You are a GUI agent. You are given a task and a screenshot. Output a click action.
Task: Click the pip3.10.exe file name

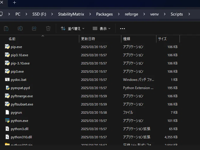pos(20,55)
